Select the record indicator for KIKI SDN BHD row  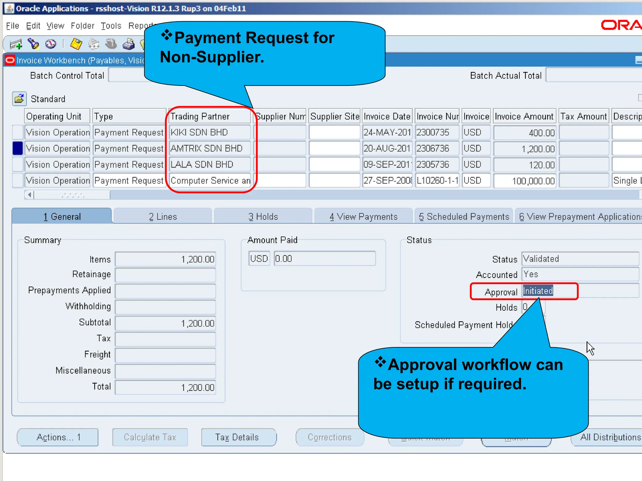[18, 132]
